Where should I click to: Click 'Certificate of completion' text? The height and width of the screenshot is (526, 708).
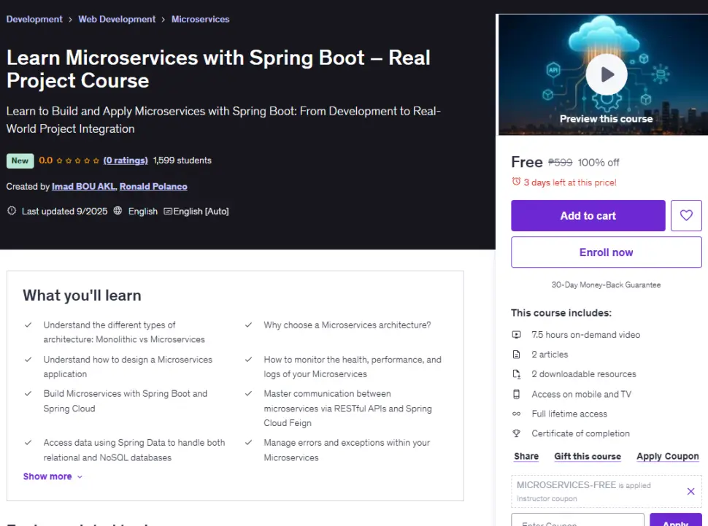coord(580,433)
